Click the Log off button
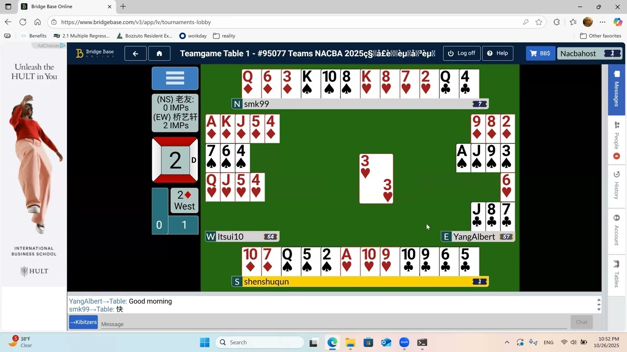Screen dimensions: 627x352 click(x=461, y=53)
